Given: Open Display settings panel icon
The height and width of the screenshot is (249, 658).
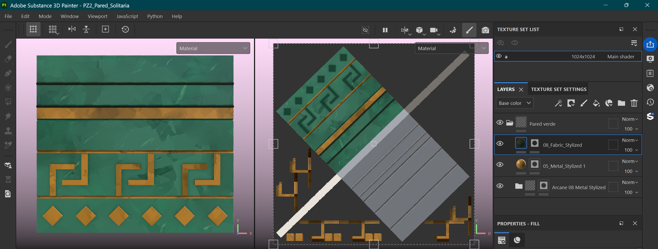Looking at the screenshot, I should (x=650, y=59).
